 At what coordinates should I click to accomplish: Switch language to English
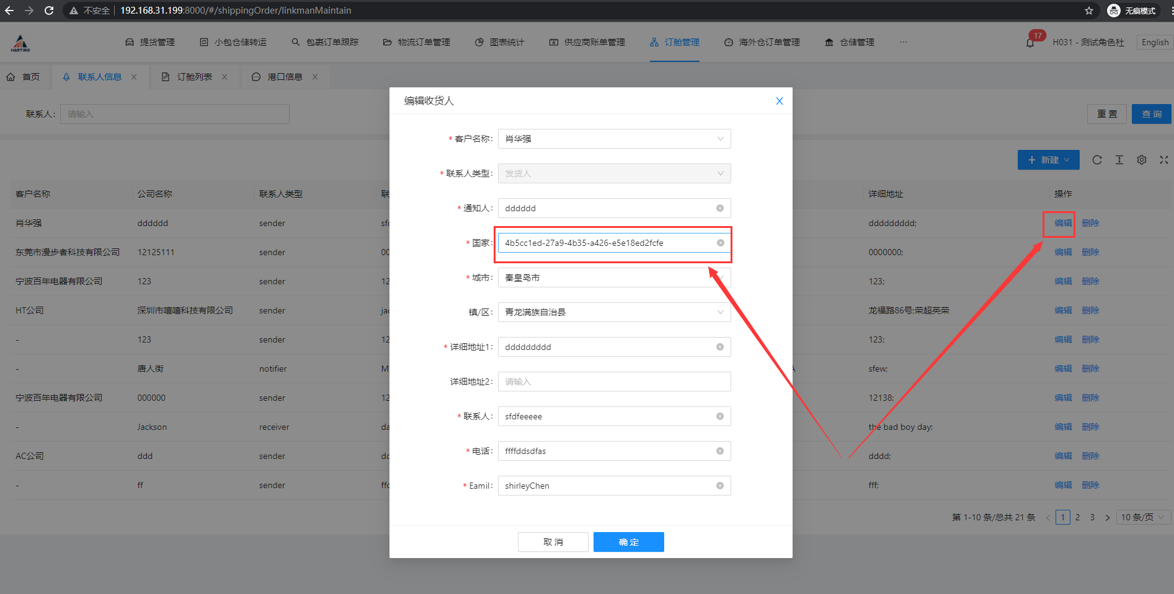point(1155,42)
